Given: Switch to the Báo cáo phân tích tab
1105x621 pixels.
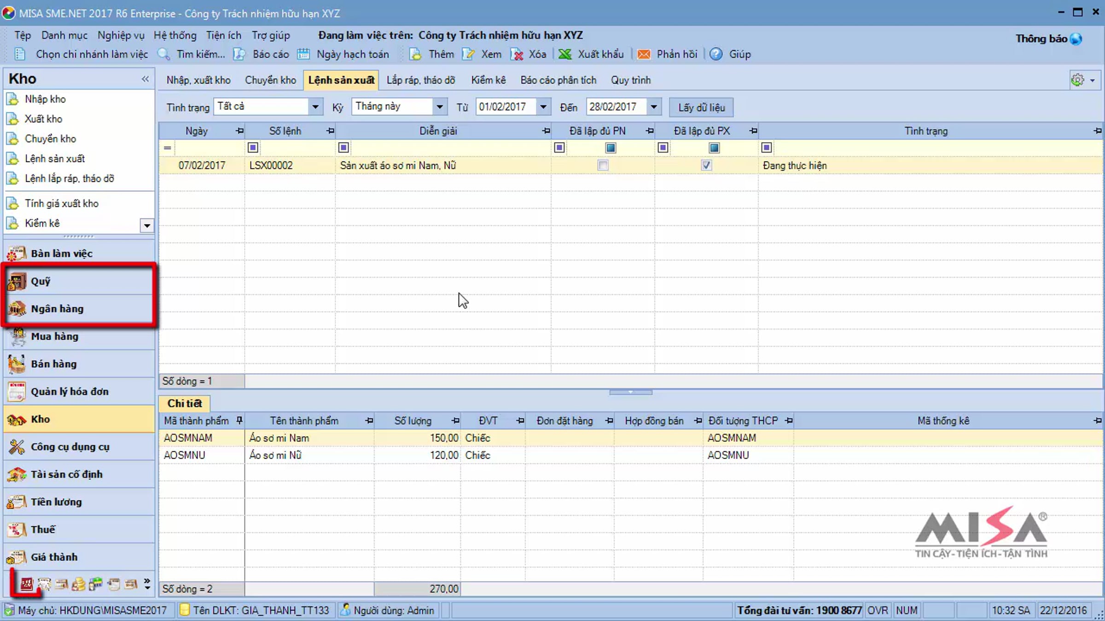Looking at the screenshot, I should pyautogui.click(x=558, y=80).
